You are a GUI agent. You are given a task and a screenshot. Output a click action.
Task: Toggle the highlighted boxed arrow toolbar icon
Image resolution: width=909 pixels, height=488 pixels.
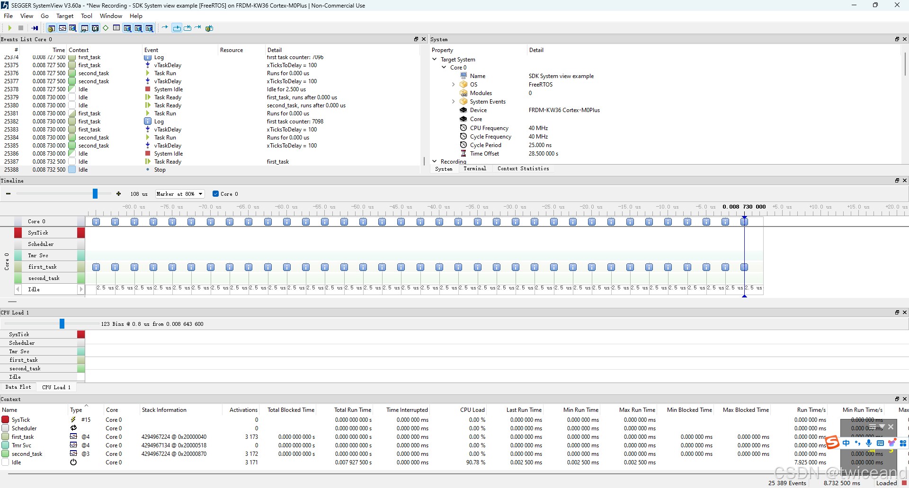[177, 28]
